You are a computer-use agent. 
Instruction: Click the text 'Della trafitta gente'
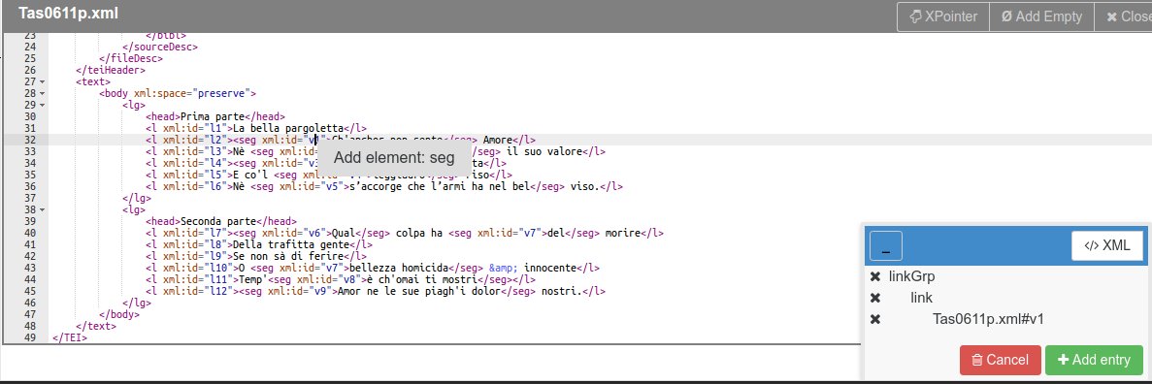(292, 244)
